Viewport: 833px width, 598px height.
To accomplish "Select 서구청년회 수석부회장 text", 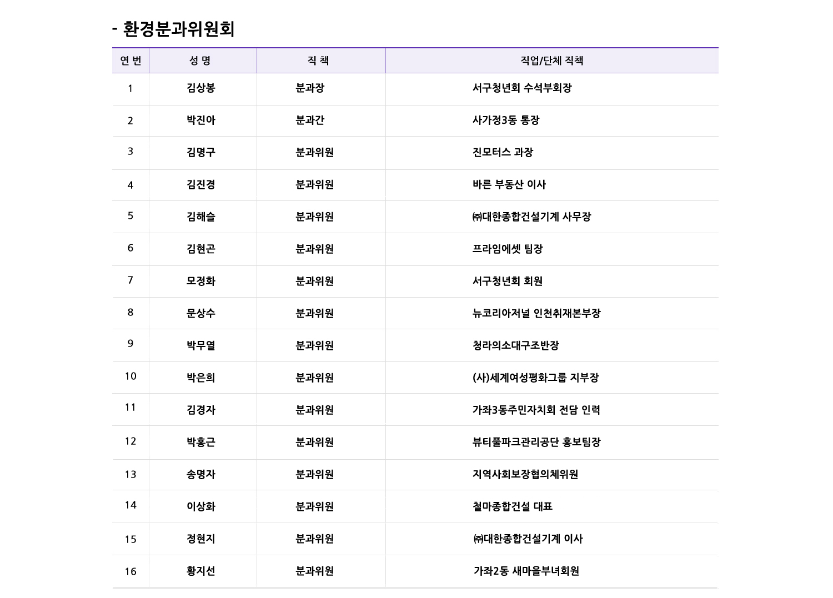I will click(521, 88).
